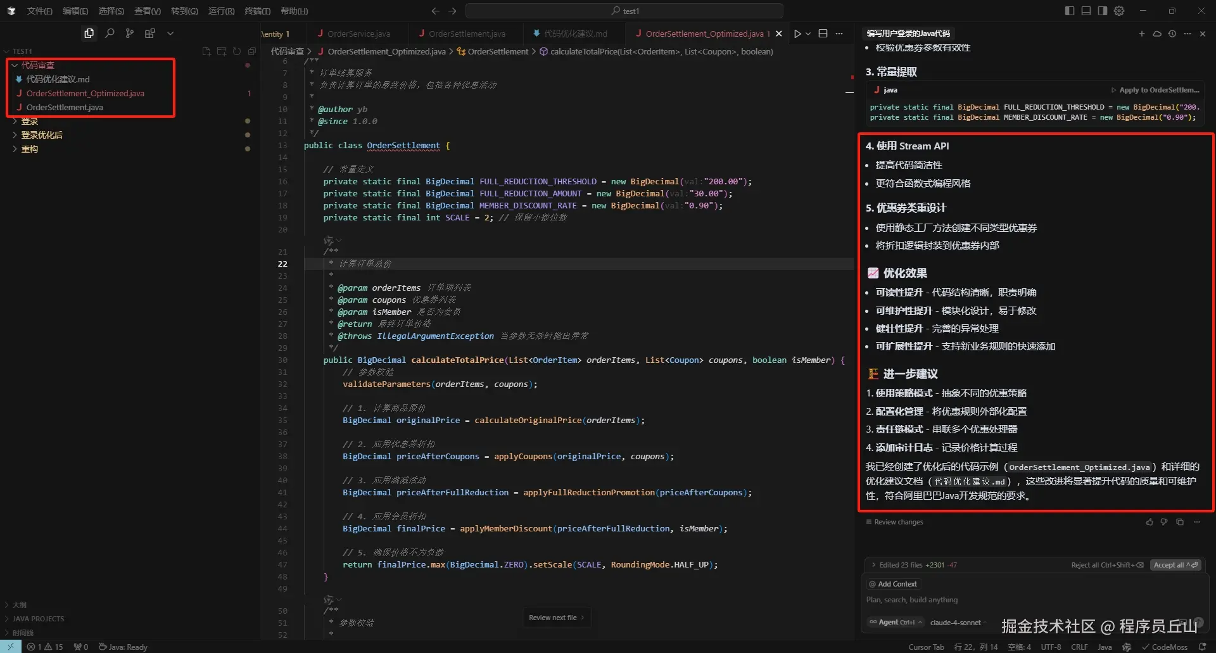
Task: Click the New File icon in explorer
Action: [x=206, y=51]
